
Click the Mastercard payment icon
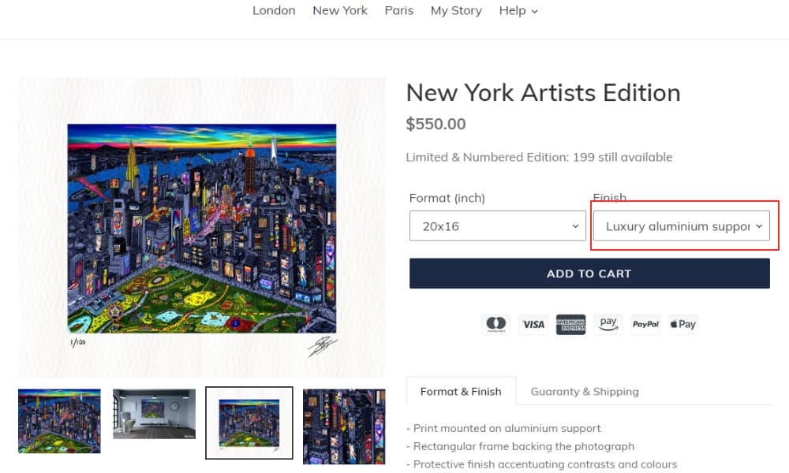click(x=495, y=324)
